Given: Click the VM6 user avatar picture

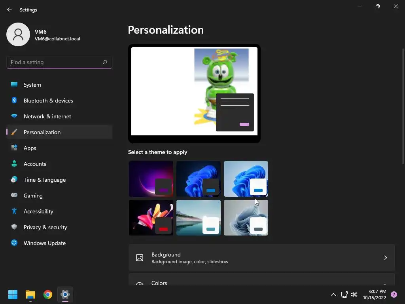Looking at the screenshot, I should [18, 34].
